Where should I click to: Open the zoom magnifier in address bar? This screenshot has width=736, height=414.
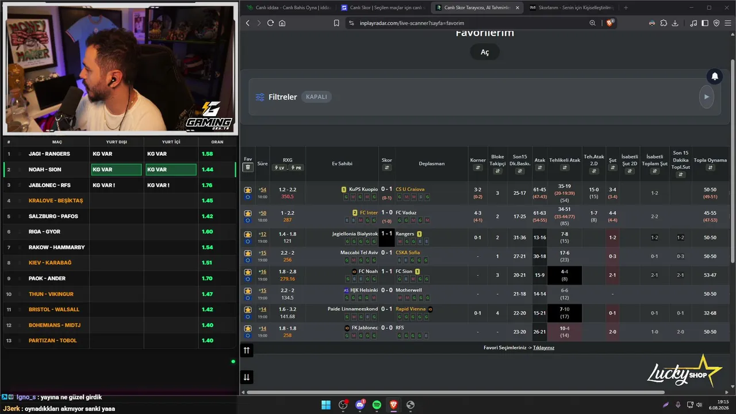(x=592, y=23)
